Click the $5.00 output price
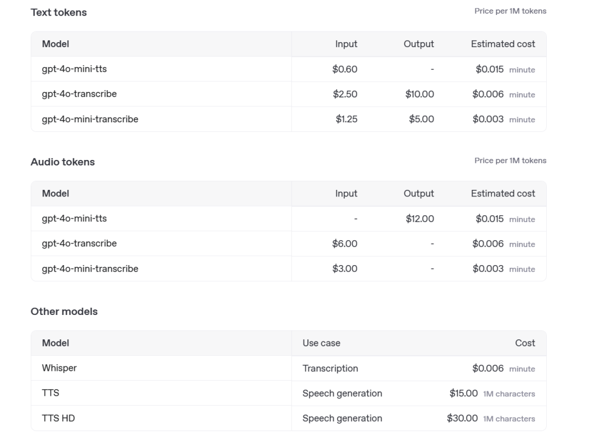The height and width of the screenshot is (445, 597). [421, 119]
